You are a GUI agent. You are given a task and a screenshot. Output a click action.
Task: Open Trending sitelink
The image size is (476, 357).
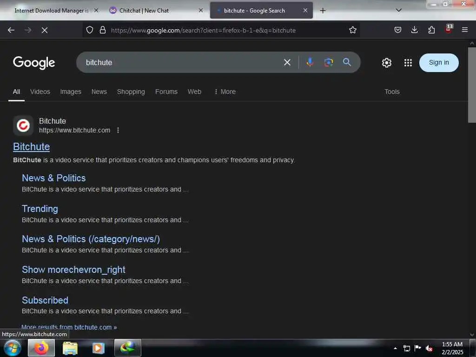(x=40, y=209)
